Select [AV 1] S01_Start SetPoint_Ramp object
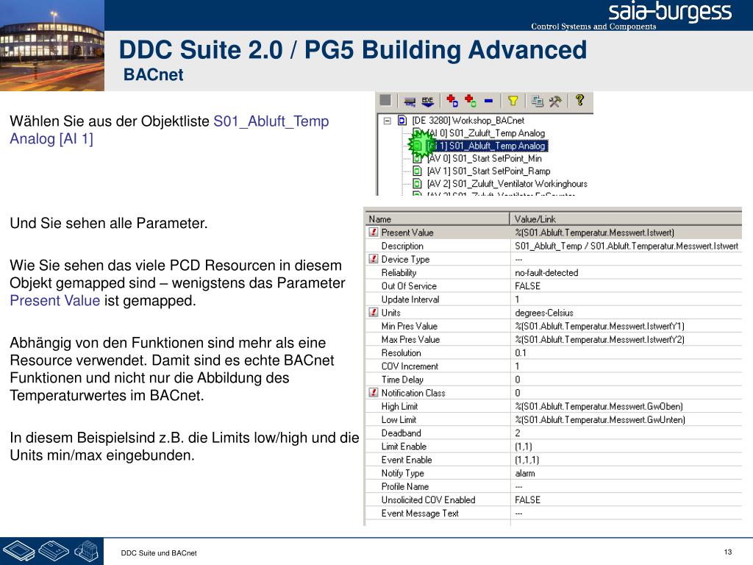 488,171
